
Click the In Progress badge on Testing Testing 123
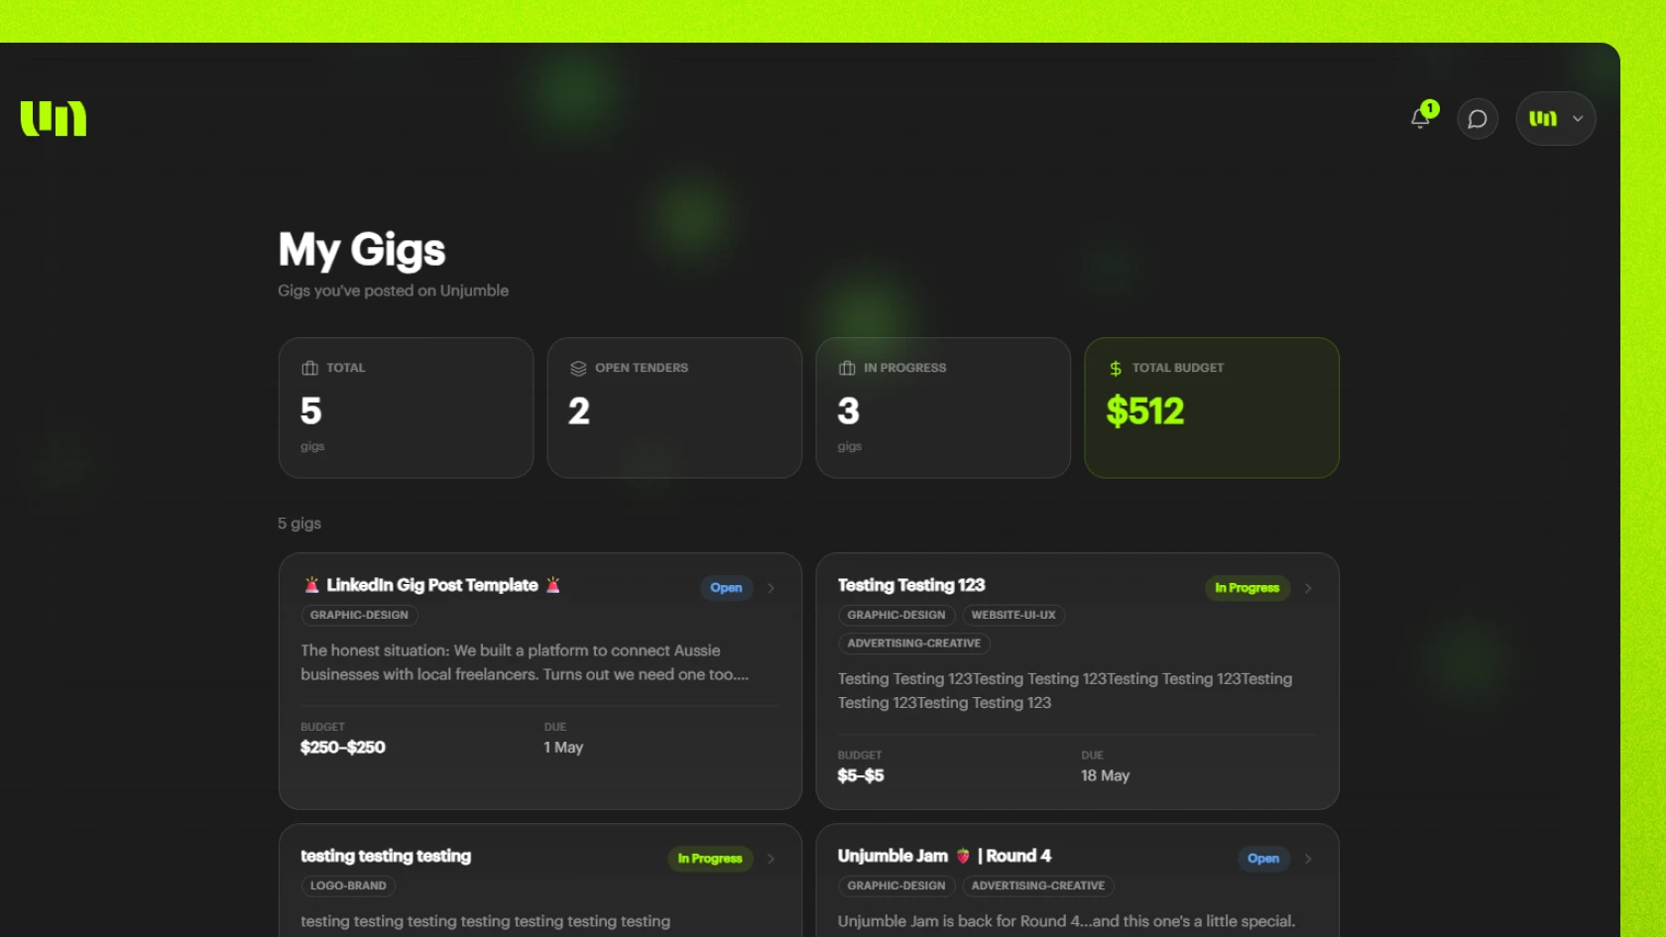click(1247, 588)
